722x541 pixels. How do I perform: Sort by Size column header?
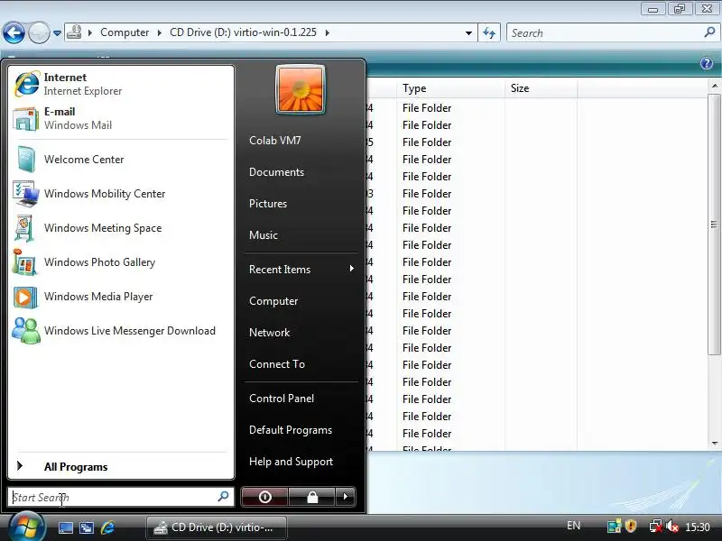[x=541, y=87]
